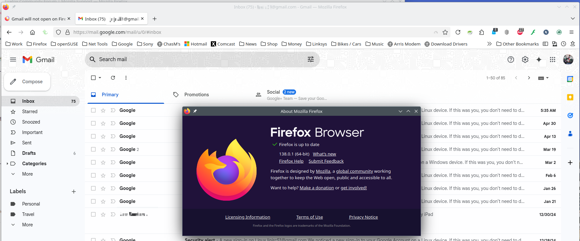Open Google Keep side panel icon

570,97
